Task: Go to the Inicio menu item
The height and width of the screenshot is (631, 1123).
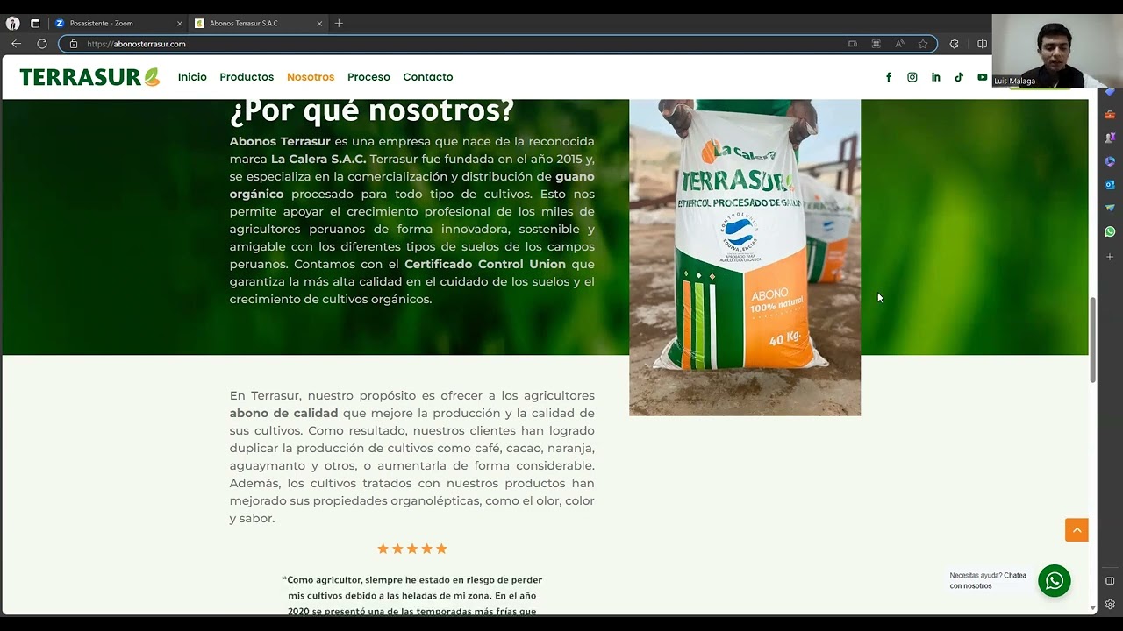Action: tap(192, 77)
